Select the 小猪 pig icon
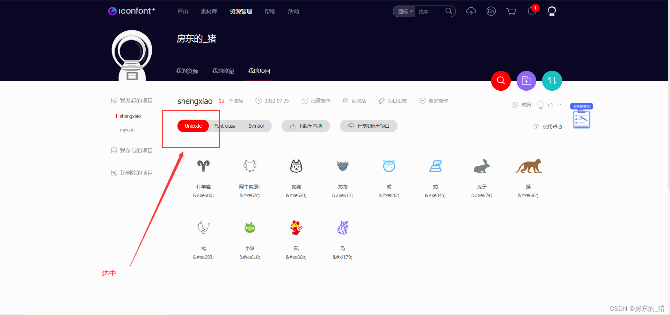The width and height of the screenshot is (670, 315). 250,228
